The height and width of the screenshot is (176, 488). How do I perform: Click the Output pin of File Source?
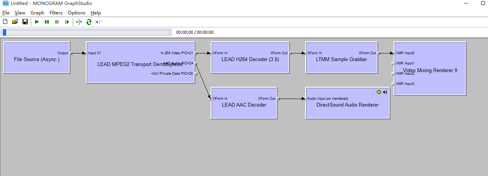[x=71, y=53]
